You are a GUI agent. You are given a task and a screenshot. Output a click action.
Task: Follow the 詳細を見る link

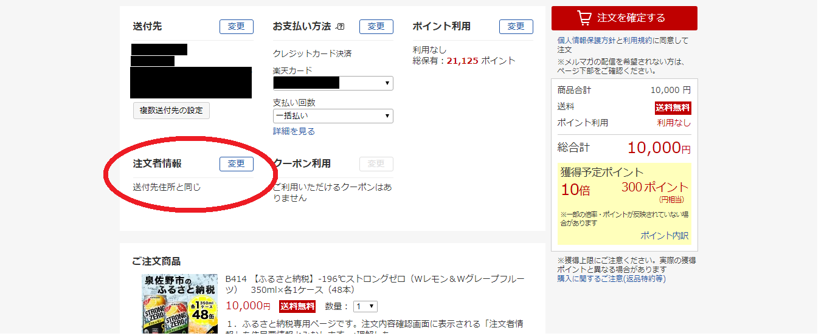[x=294, y=131]
